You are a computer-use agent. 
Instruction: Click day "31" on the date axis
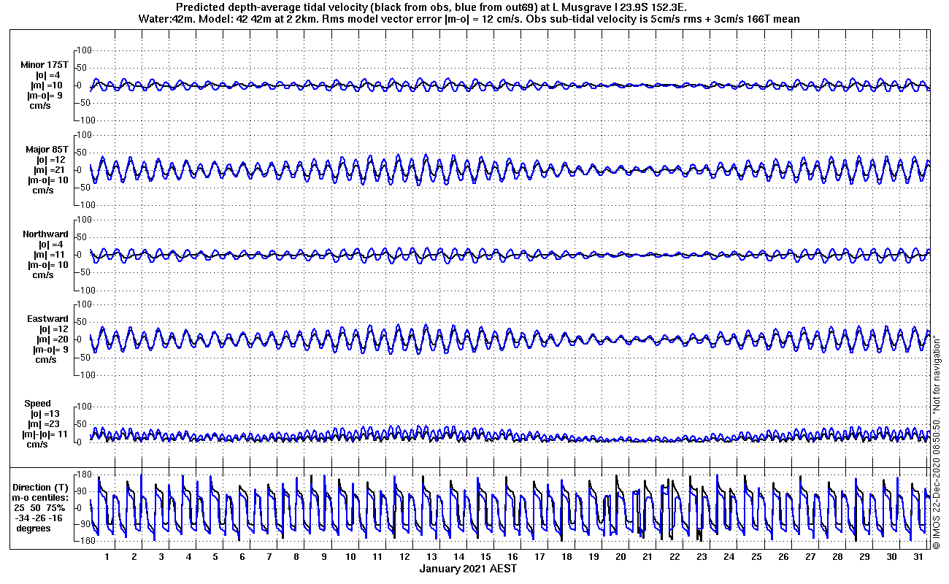(918, 556)
